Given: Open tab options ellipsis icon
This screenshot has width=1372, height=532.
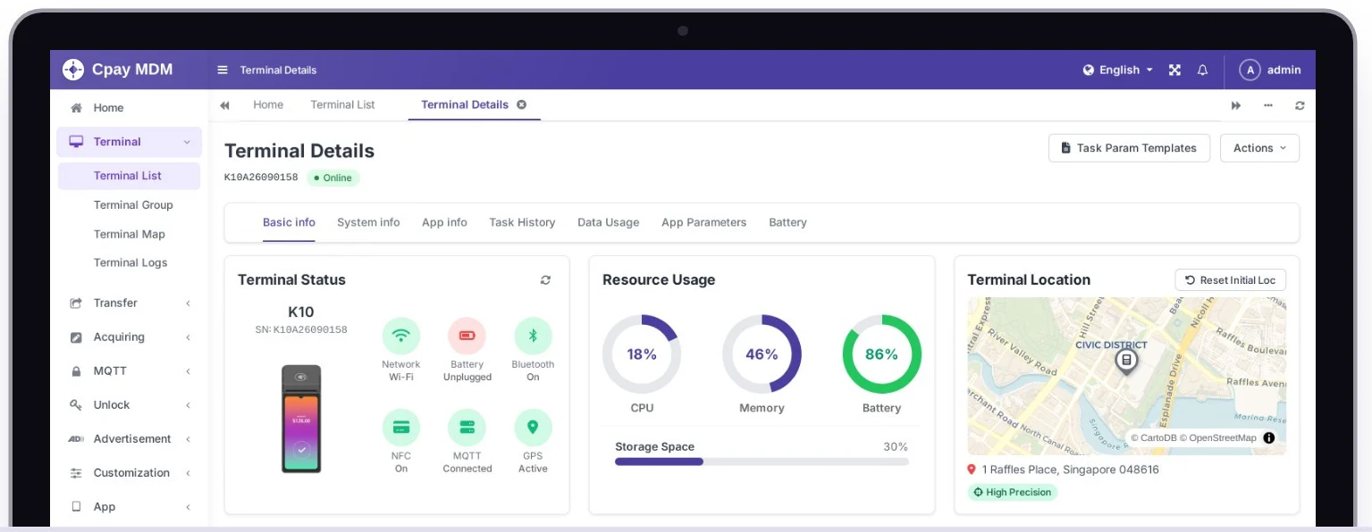Looking at the screenshot, I should pos(1268,105).
